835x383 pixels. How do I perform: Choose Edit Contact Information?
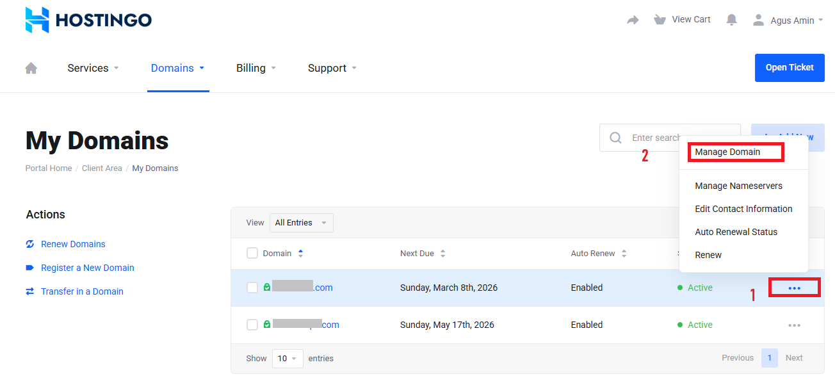[743, 209]
